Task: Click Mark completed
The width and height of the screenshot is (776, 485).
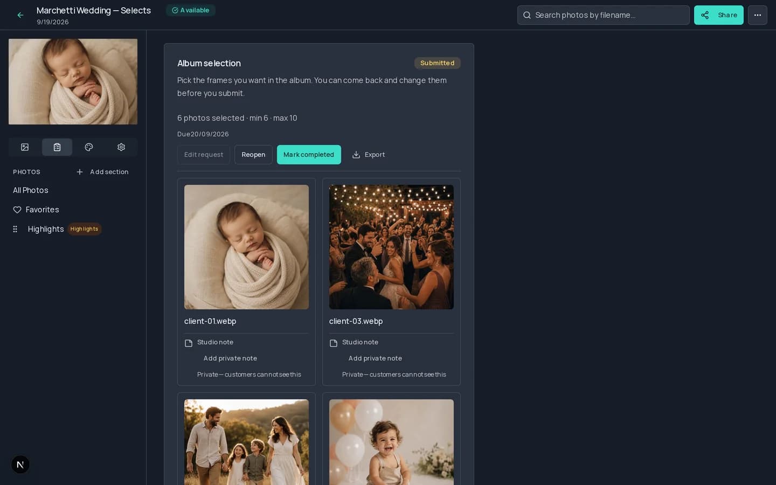Action: click(309, 155)
